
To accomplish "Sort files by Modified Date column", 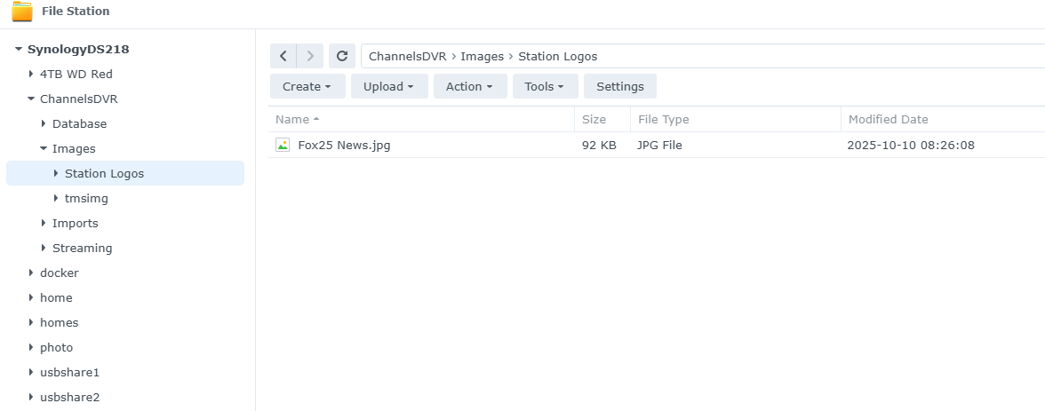I will coord(888,119).
